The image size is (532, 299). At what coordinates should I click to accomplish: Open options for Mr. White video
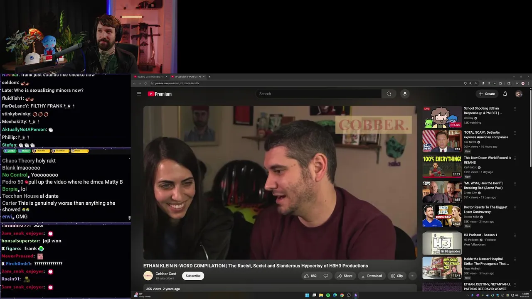pos(515,183)
